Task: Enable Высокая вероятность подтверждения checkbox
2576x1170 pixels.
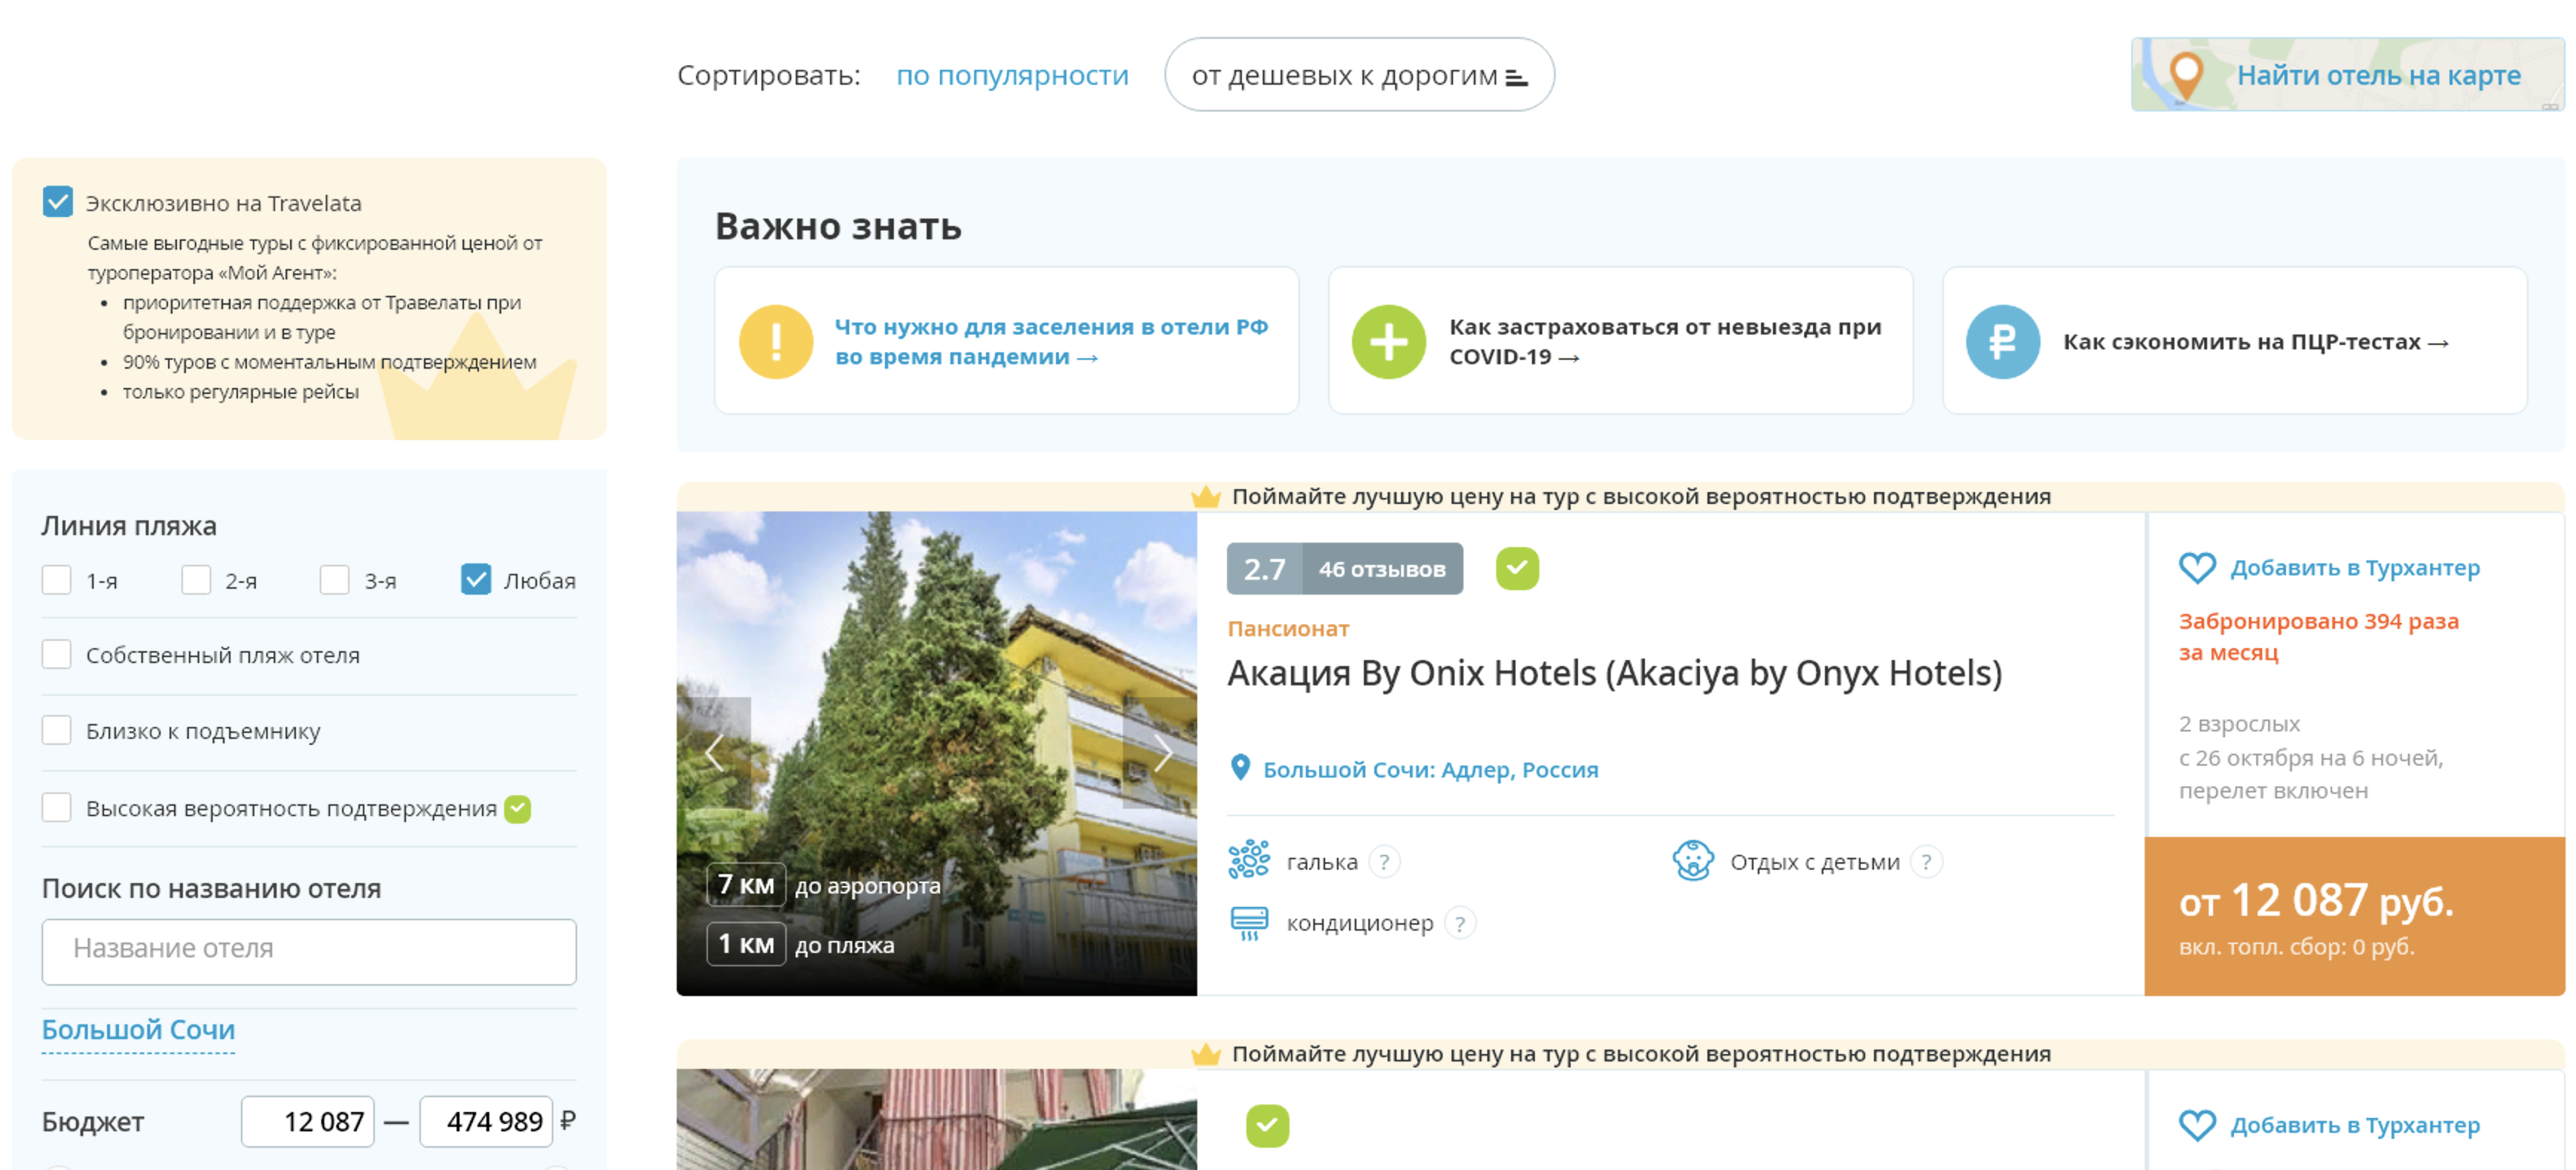Action: pyautogui.click(x=57, y=807)
